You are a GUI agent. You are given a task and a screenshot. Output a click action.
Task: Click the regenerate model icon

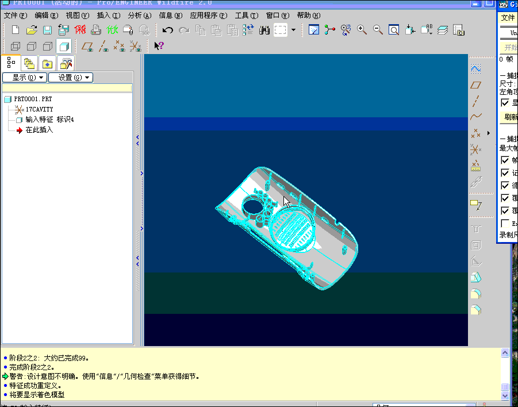248,30
